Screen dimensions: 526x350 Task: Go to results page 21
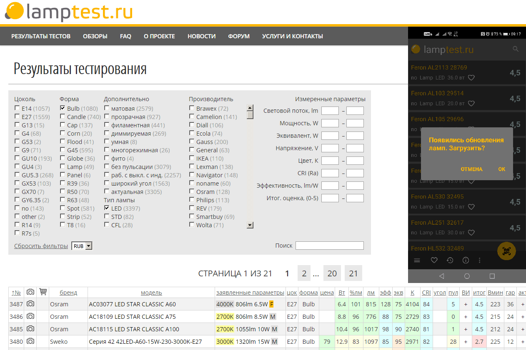353,273
